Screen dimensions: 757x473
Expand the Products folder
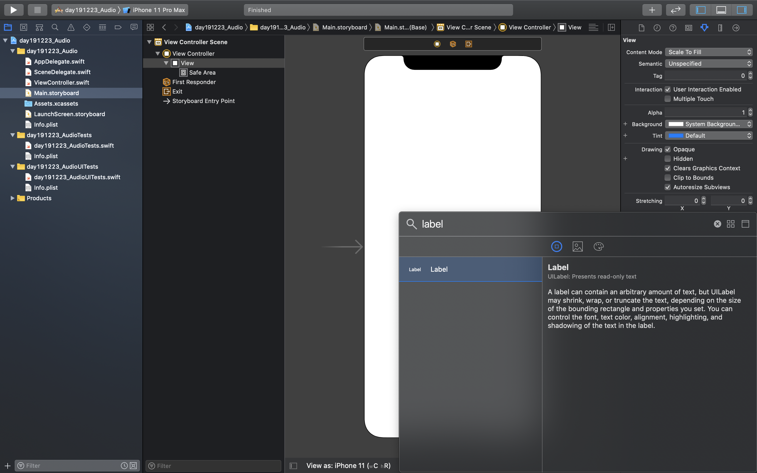[x=12, y=198]
